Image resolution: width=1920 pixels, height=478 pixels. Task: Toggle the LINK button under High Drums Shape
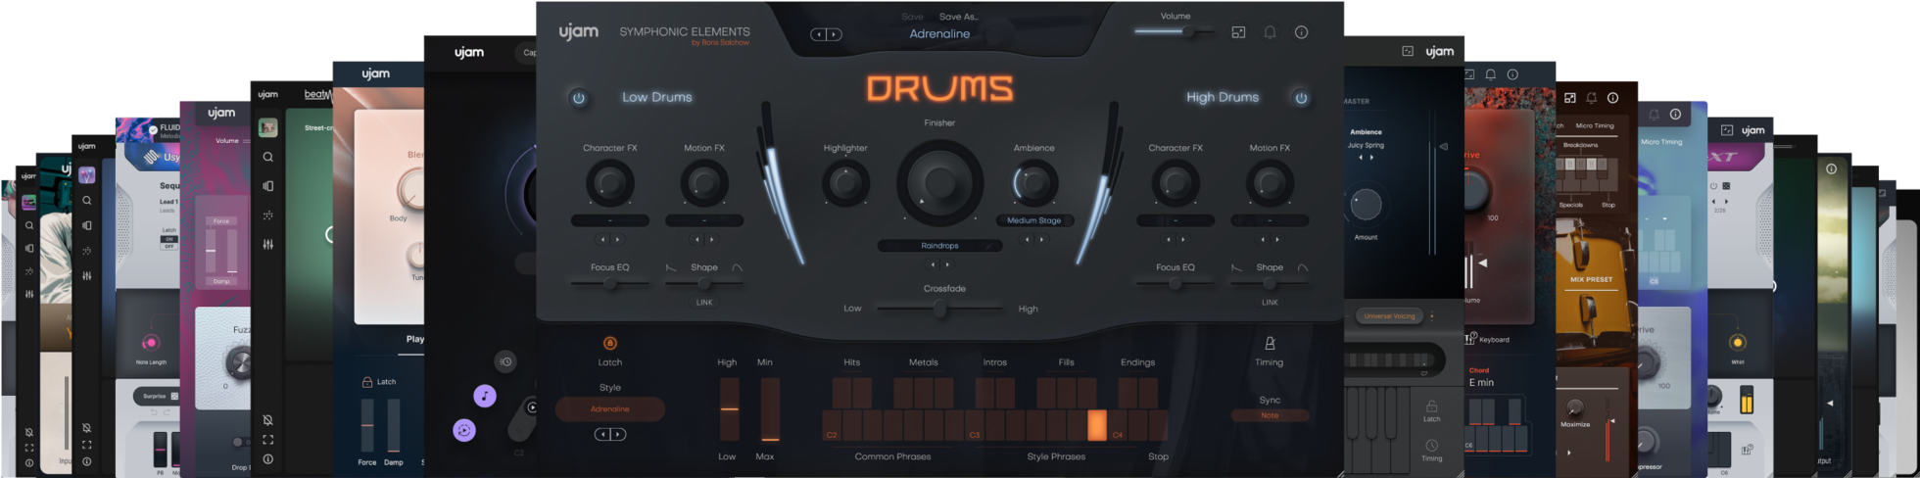(x=1270, y=303)
